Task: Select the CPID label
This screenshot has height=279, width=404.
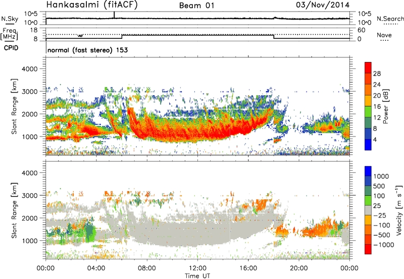Action: click(11, 48)
